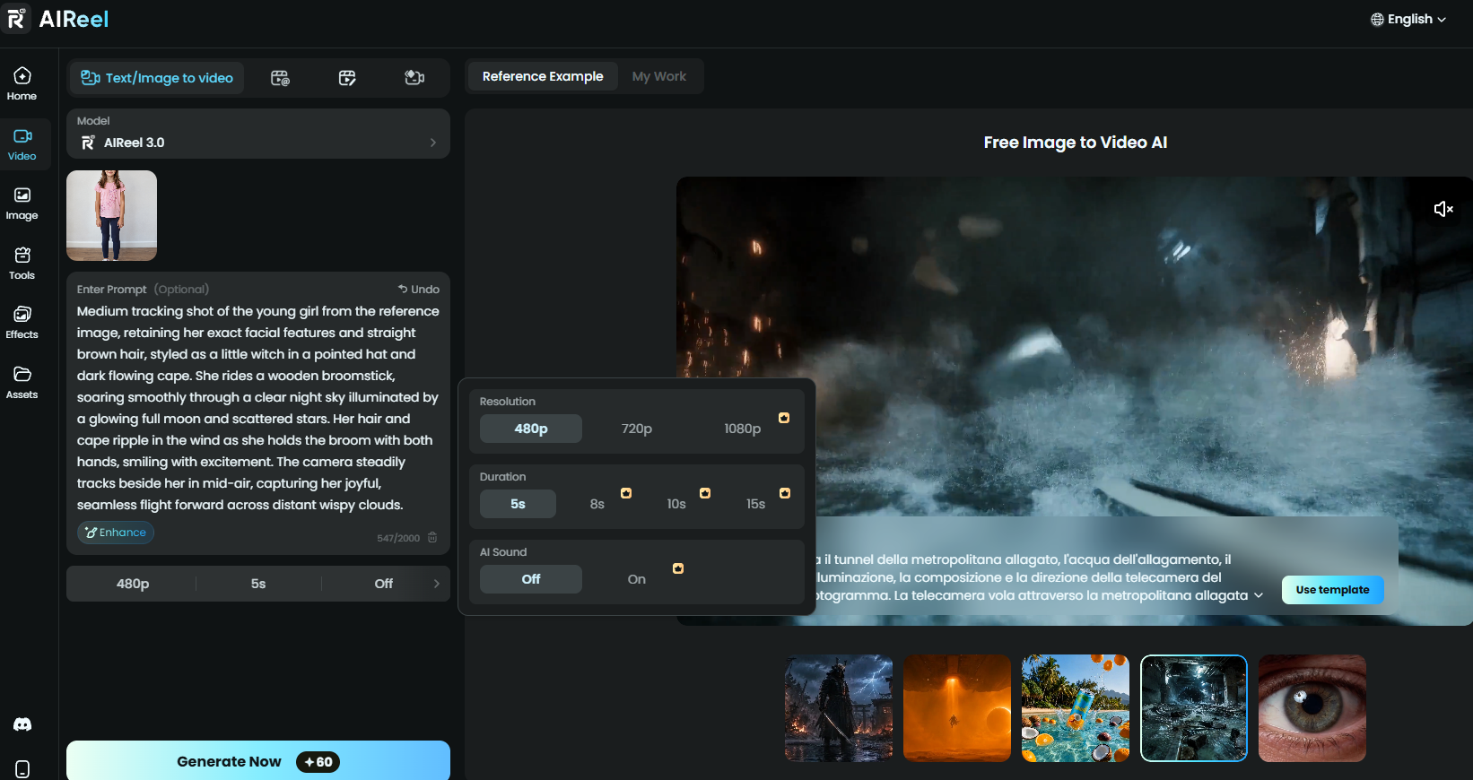Select the orange planet thumbnail
1473x780 pixels.
click(957, 708)
